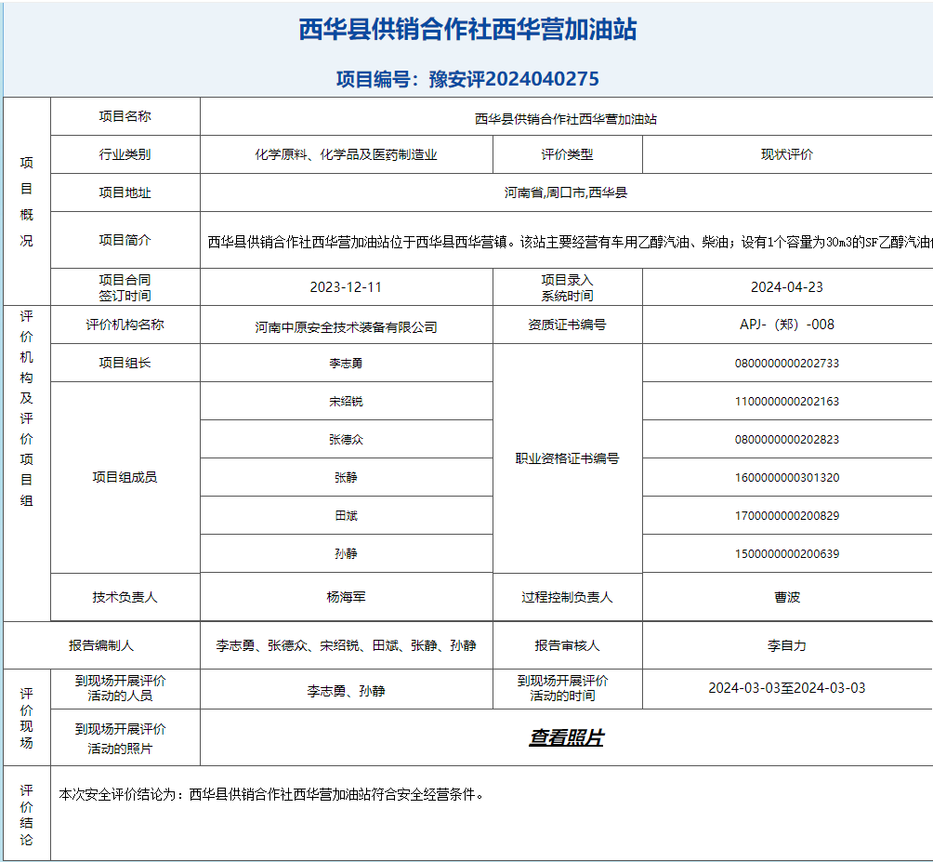This screenshot has height=862, width=933.
Task: Click the vertical 项目概况 section header
Action: pyautogui.click(x=27, y=202)
